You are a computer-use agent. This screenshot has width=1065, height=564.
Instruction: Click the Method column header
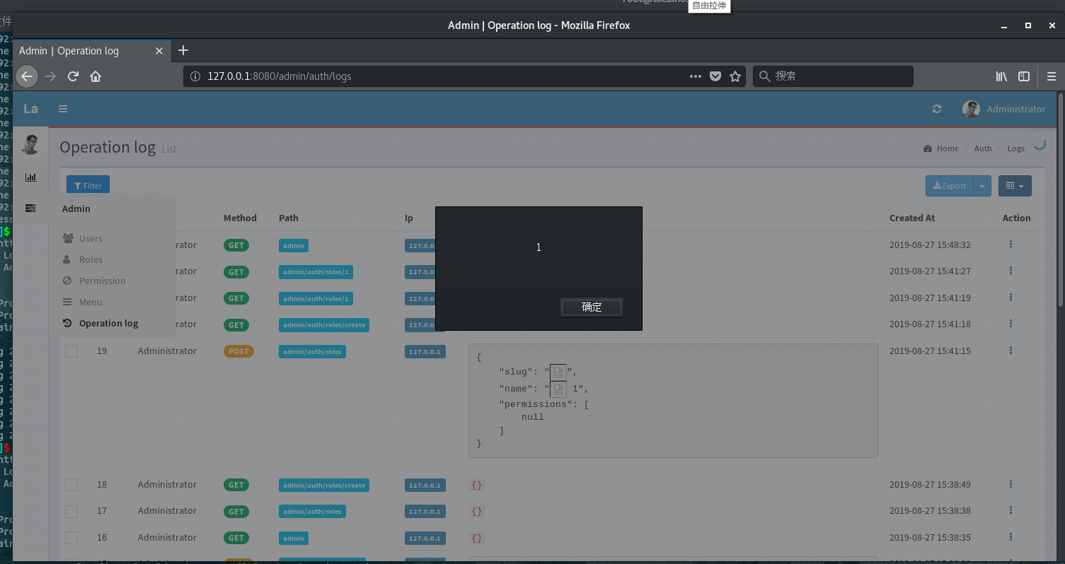click(x=240, y=218)
